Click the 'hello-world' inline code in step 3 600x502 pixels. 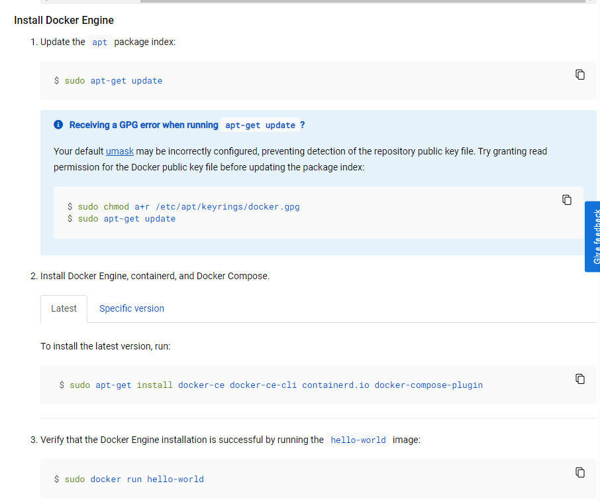coord(358,440)
